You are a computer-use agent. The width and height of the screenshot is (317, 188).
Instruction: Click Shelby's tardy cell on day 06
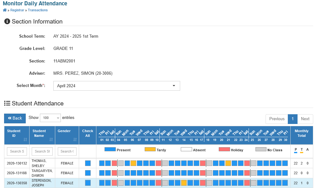pyautogui.click(x=133, y=163)
